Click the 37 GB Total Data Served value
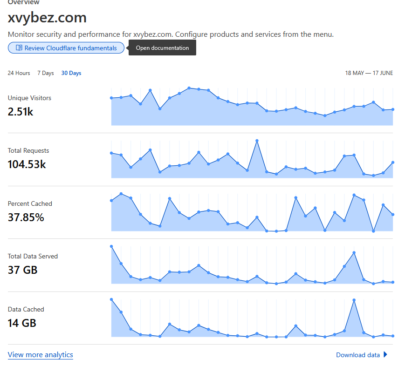Image resolution: width=398 pixels, height=366 pixels. coord(22,270)
